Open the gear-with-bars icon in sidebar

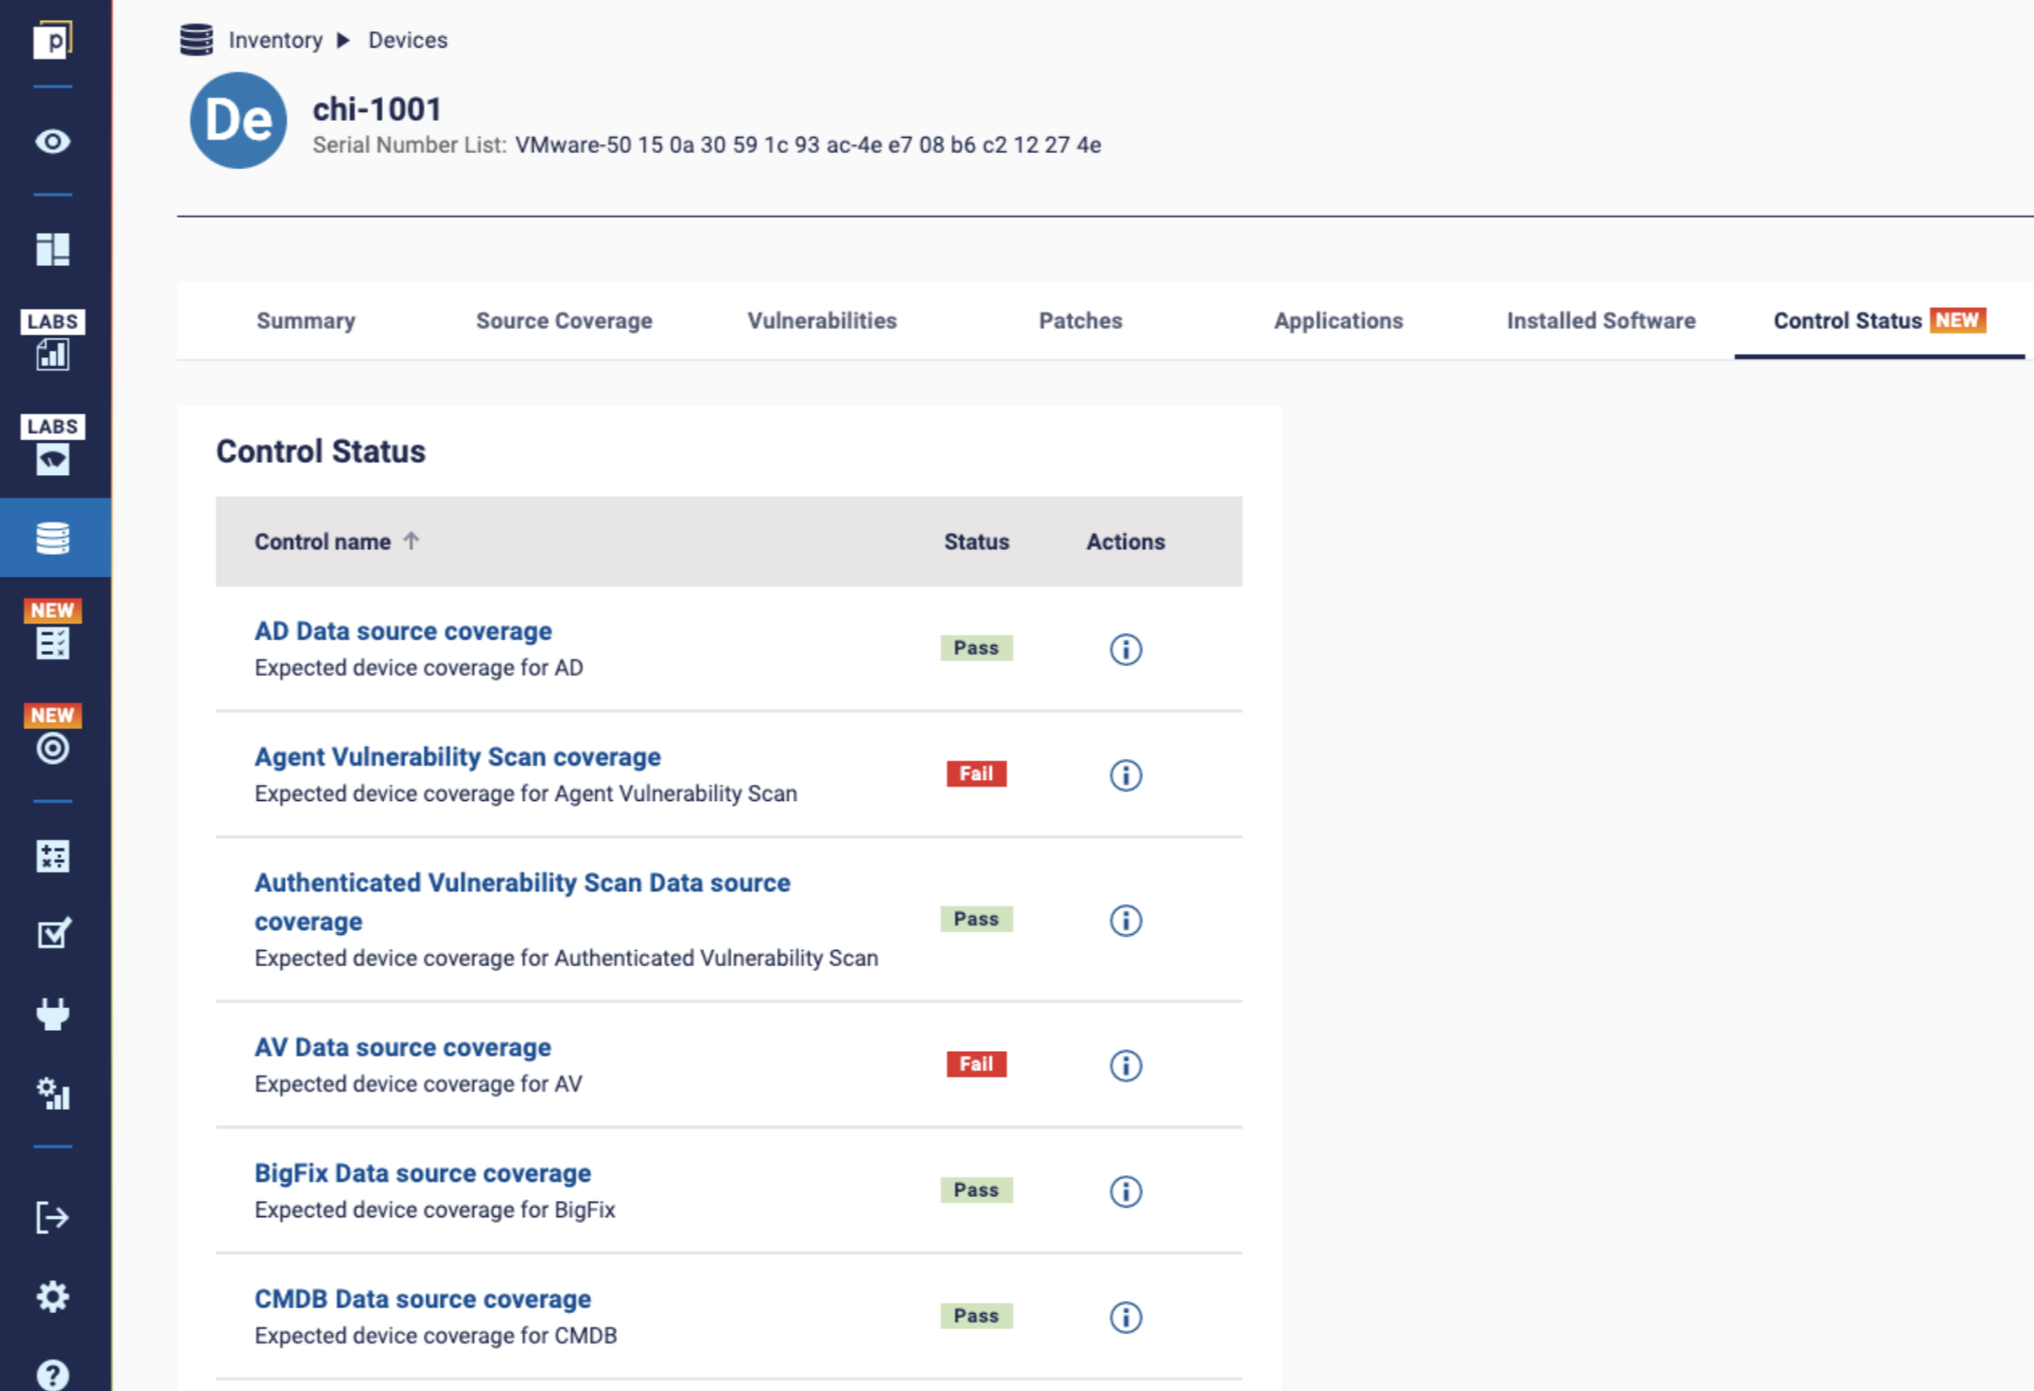pyautogui.click(x=53, y=1094)
